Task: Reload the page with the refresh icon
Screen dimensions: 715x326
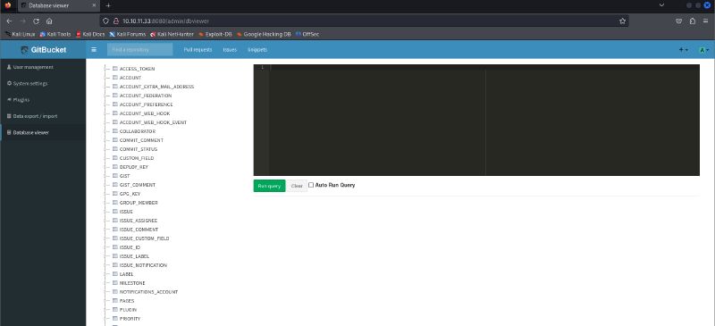Action: [x=36, y=21]
